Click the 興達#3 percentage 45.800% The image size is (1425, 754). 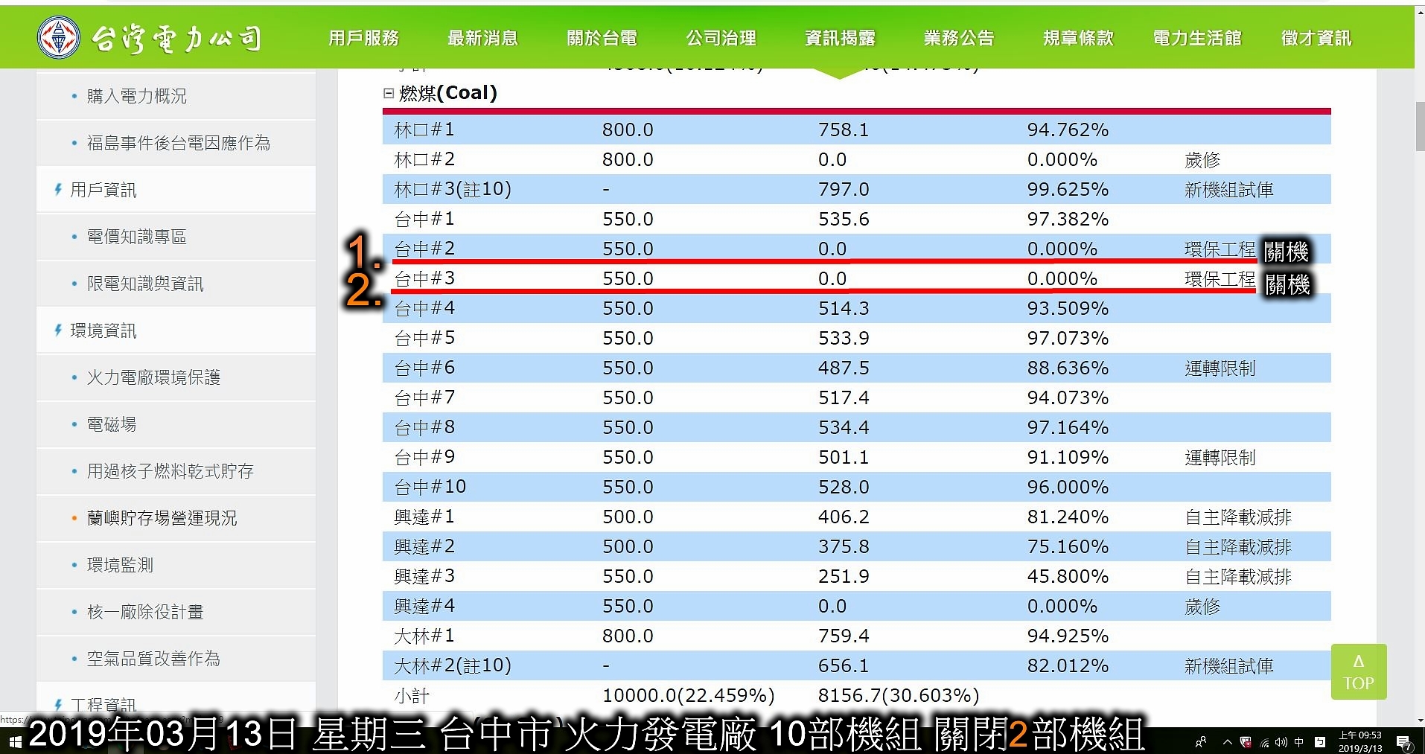tap(1068, 576)
